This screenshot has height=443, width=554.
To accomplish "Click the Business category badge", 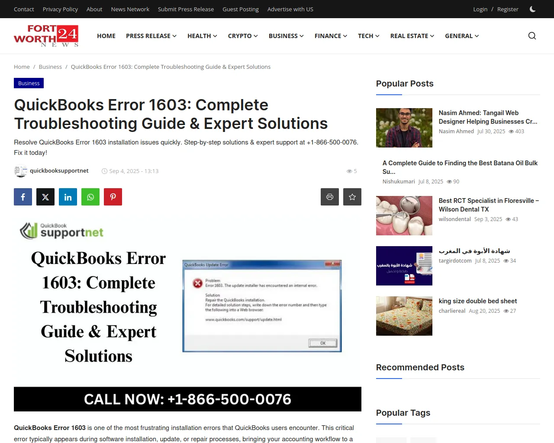I will pyautogui.click(x=29, y=83).
